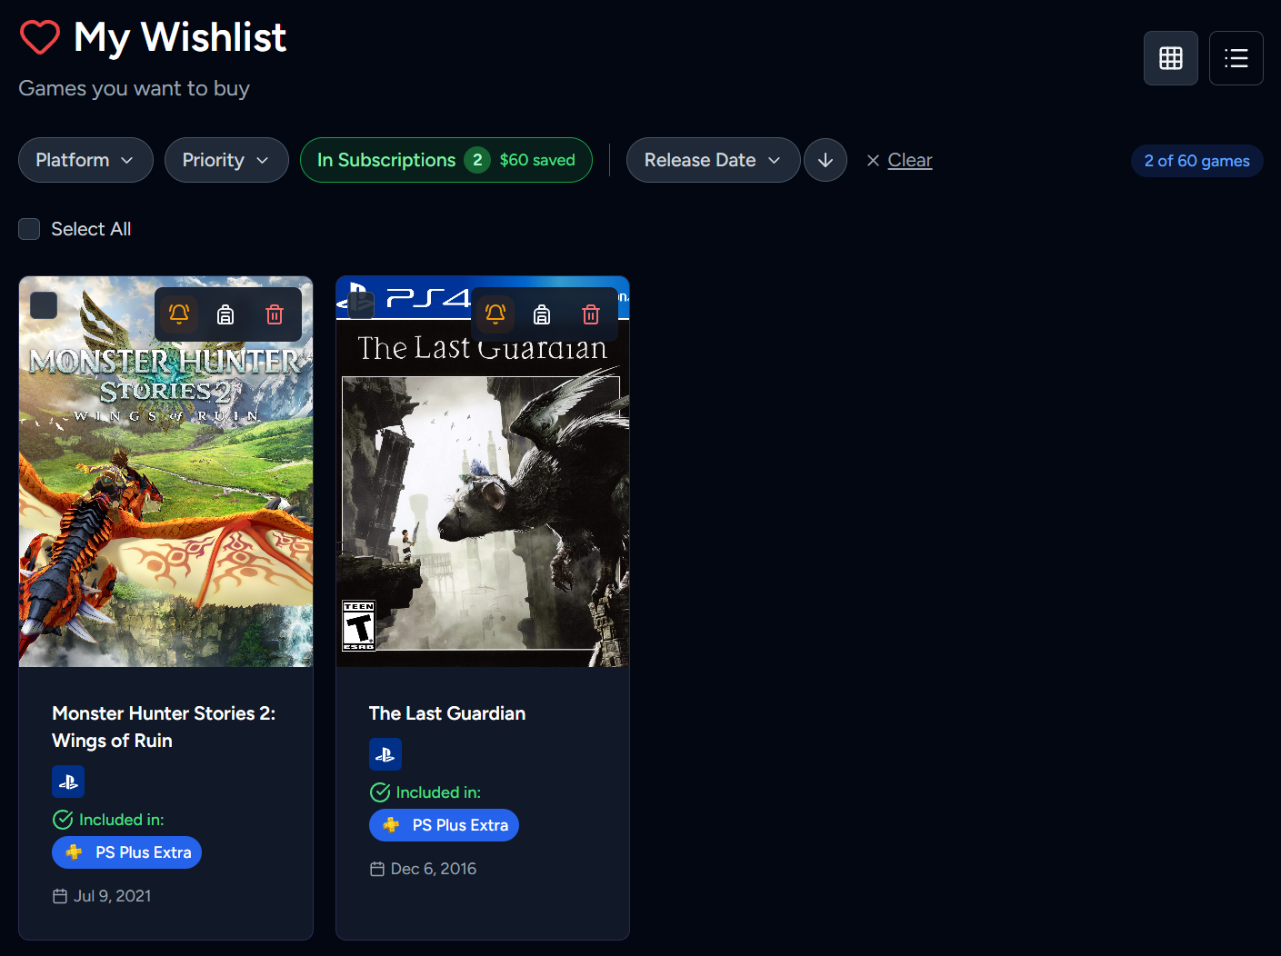Open the Platform filter dropdown
Viewport: 1281px width, 956px height.
[x=85, y=160]
